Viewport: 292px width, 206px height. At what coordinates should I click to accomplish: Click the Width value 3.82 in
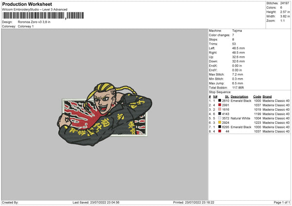[x=285, y=17]
